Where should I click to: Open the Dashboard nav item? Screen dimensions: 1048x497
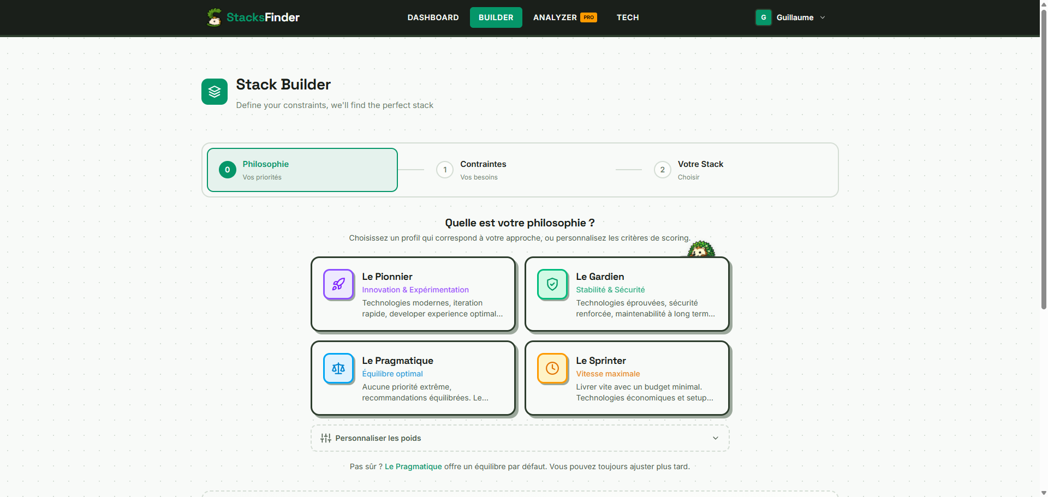click(433, 17)
